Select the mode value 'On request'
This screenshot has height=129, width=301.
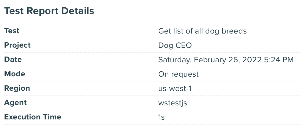coord(178,74)
